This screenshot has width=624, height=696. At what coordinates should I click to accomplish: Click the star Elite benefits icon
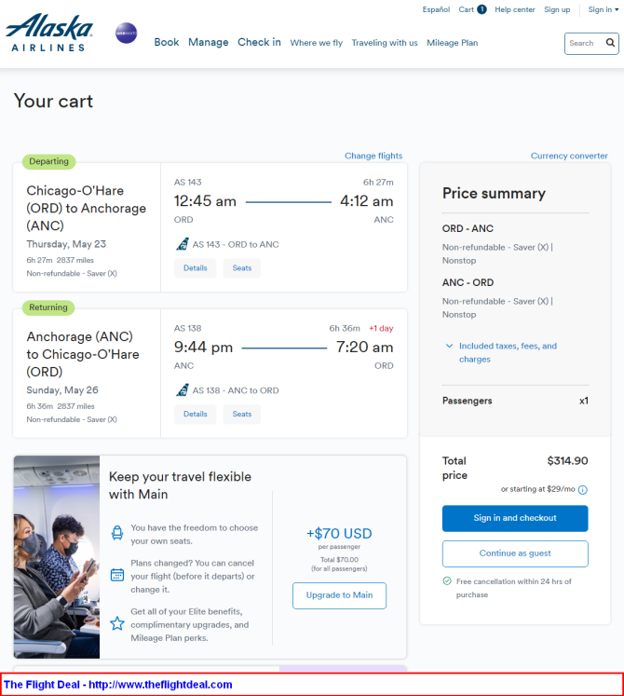117,623
